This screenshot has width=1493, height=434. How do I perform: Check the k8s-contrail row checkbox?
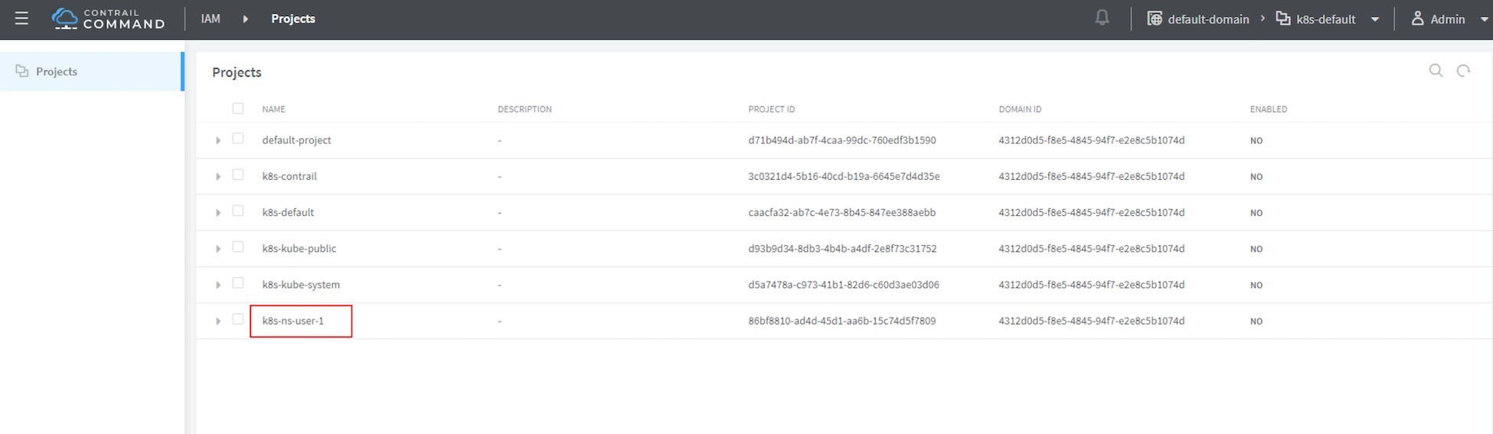(238, 175)
